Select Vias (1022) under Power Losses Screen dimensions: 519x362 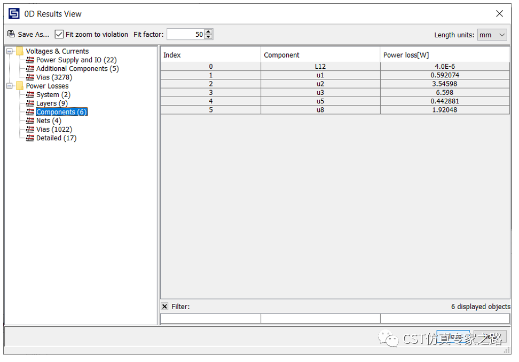[54, 129]
